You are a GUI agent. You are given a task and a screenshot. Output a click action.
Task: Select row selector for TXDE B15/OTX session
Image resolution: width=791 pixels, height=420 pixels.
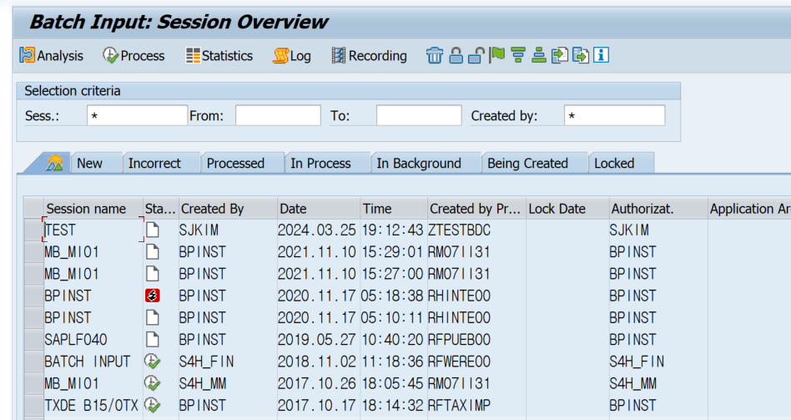pos(34,405)
